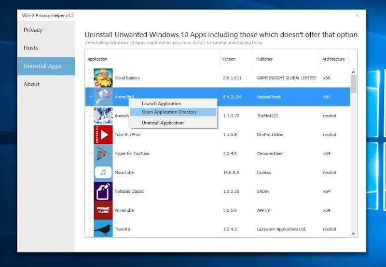
Task: Click publisher DevPro.Online cell
Action: (x=270, y=135)
